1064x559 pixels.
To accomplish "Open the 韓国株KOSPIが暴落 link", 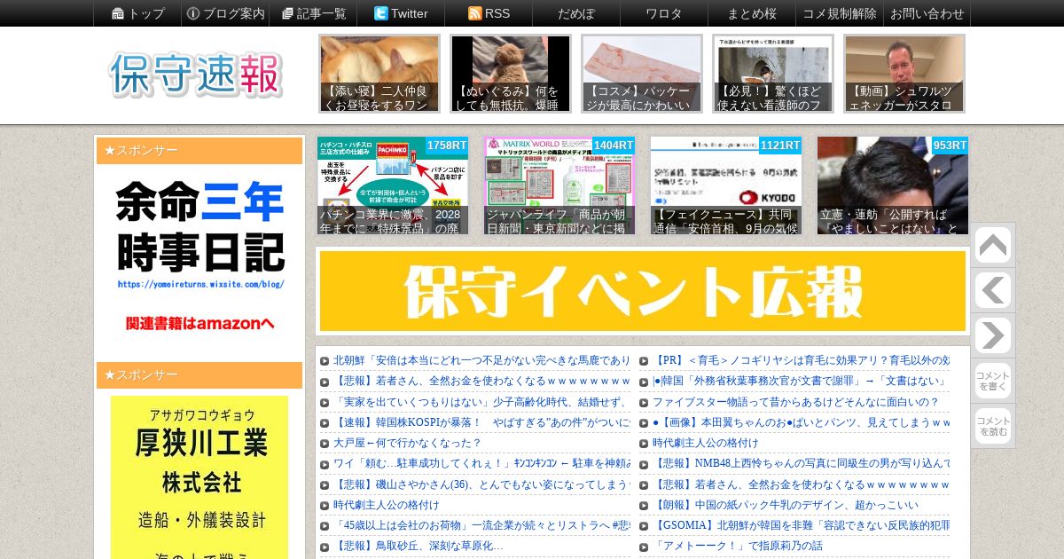I will coord(481,422).
